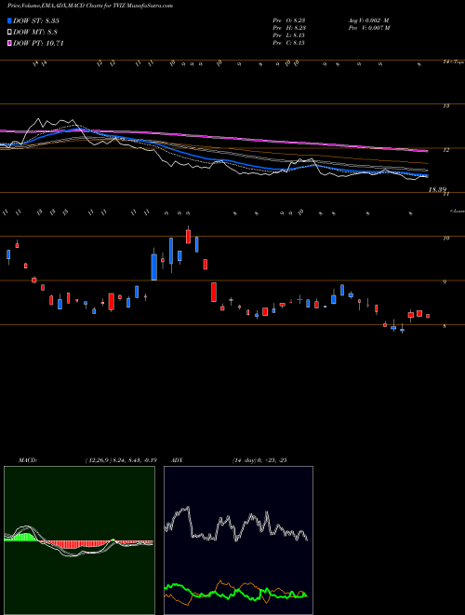Screen dimensions: 465x615
Task: Select the chart title for TVIZ MunafaSutra.com
Action: click(90, 6)
